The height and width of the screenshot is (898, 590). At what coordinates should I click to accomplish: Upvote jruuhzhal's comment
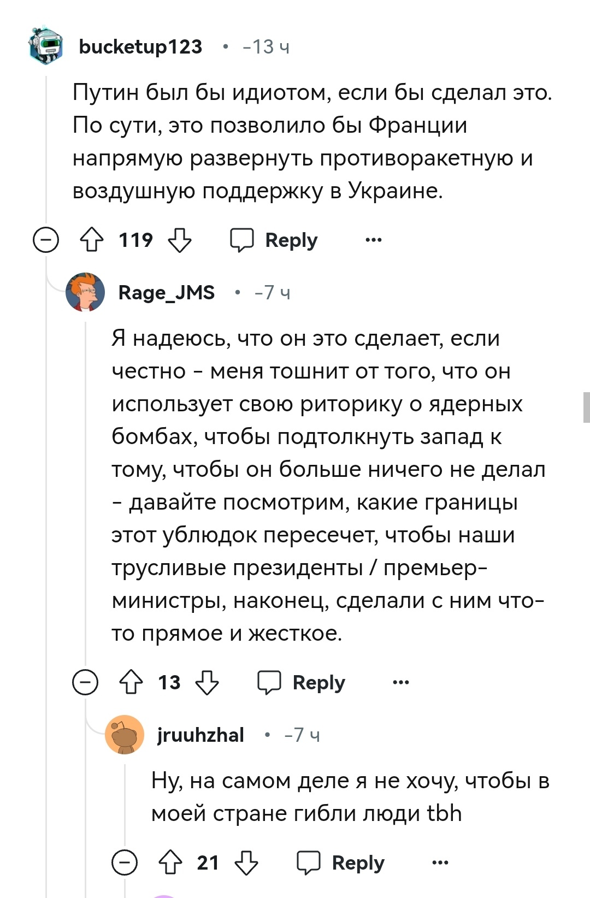coord(170,862)
